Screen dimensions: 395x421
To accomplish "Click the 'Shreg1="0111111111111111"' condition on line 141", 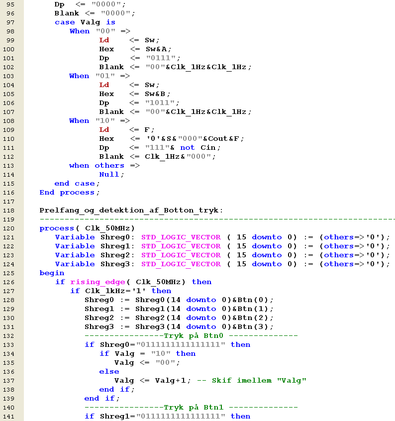I will pyautogui.click(x=162, y=417).
